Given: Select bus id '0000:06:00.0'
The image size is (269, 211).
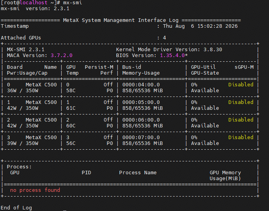Looking at the screenshot, I should 141,120.
